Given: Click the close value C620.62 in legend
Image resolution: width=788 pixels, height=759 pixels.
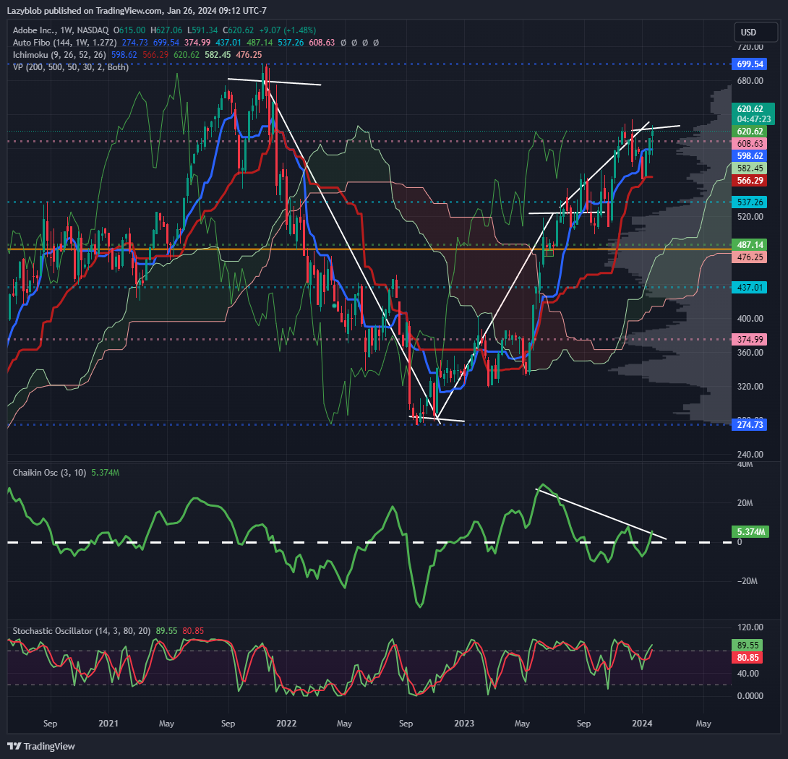Looking at the screenshot, I should pos(239,30).
